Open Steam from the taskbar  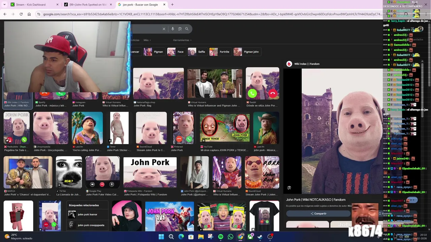tap(260, 237)
